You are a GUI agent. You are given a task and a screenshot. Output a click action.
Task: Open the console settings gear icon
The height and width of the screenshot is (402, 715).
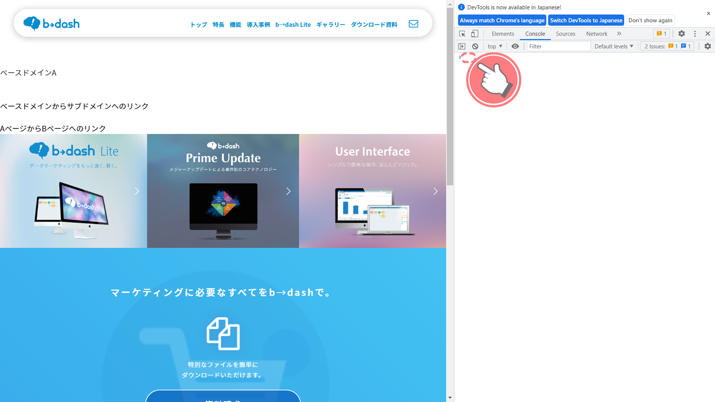coord(707,46)
